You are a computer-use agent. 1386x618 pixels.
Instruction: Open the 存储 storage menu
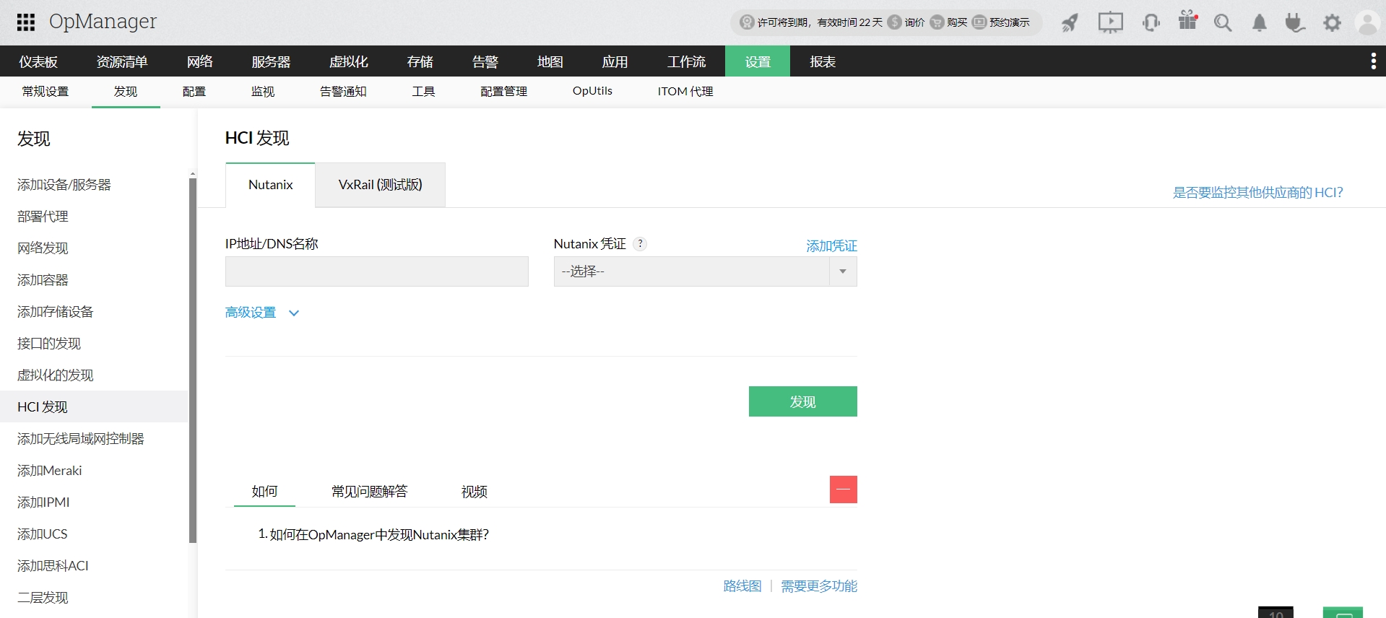tap(420, 61)
